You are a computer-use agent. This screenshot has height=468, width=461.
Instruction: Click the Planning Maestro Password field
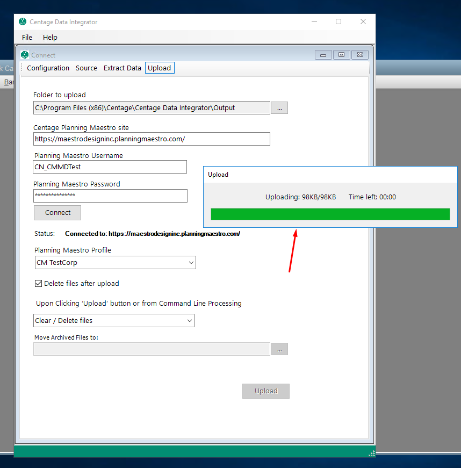(110, 196)
